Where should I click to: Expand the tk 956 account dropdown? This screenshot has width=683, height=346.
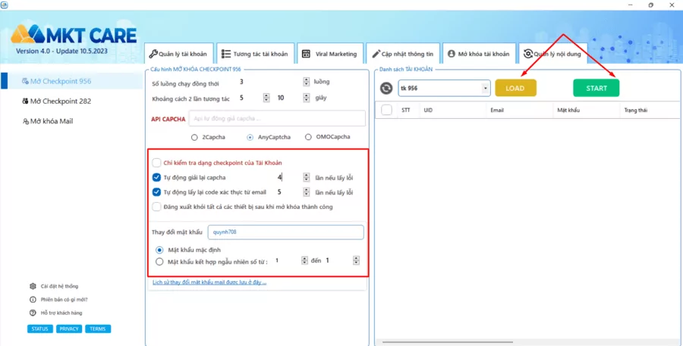point(486,89)
